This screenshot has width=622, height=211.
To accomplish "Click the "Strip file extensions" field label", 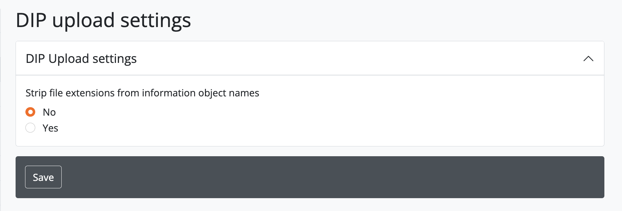I will point(142,93).
